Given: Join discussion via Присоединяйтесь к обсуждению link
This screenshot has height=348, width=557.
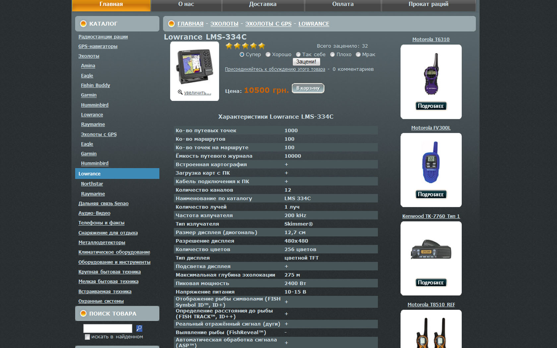Looking at the screenshot, I should 275,69.
